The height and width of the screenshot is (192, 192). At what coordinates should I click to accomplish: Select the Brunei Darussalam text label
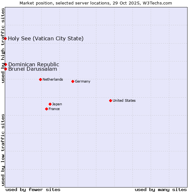[x=33, y=69]
